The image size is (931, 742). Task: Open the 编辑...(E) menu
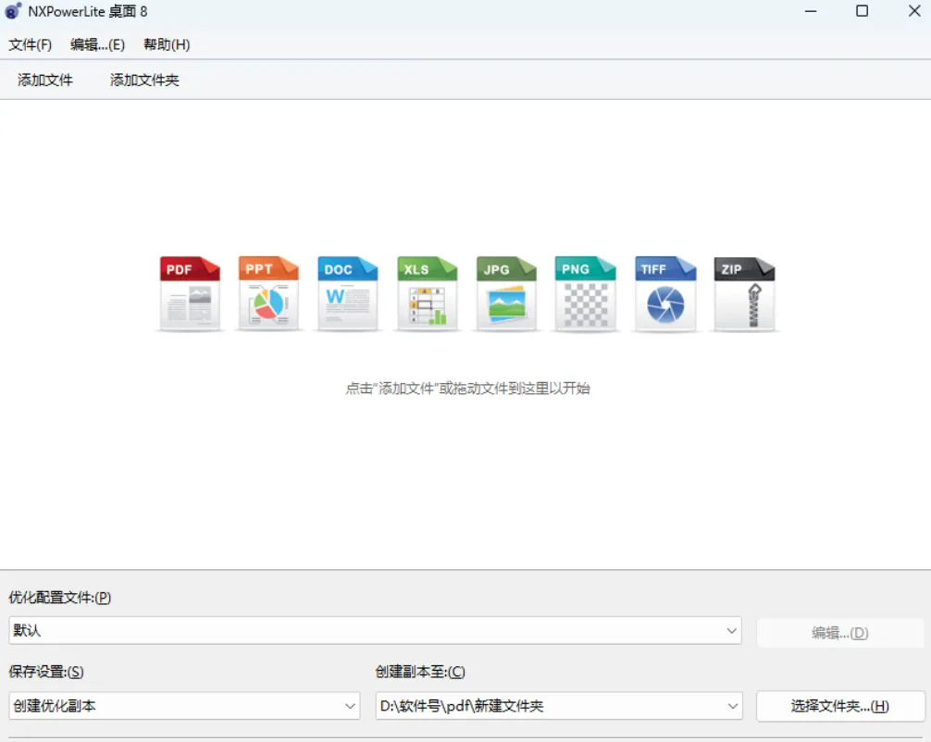[97, 44]
